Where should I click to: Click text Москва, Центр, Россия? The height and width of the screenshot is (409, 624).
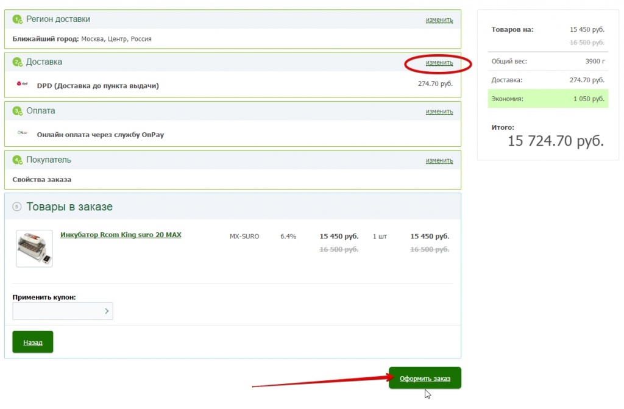(116, 39)
